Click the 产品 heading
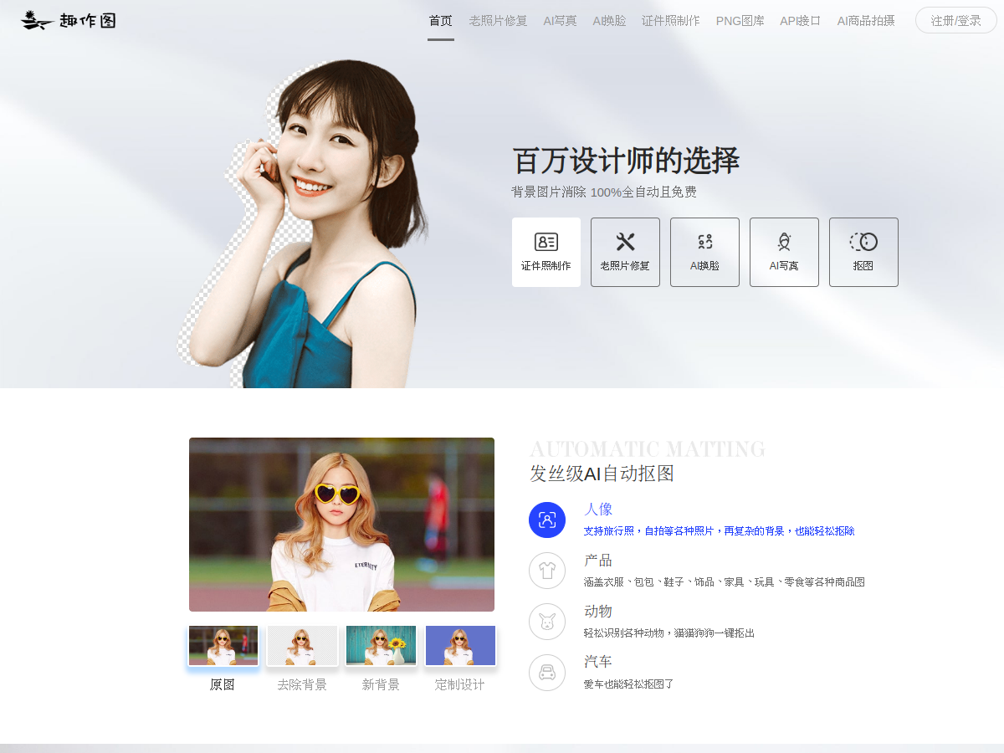The image size is (1004, 753). 598,561
